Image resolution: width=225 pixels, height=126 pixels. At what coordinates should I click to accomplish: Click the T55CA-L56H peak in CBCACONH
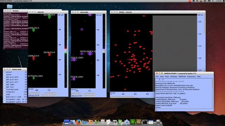(x=74, y=60)
